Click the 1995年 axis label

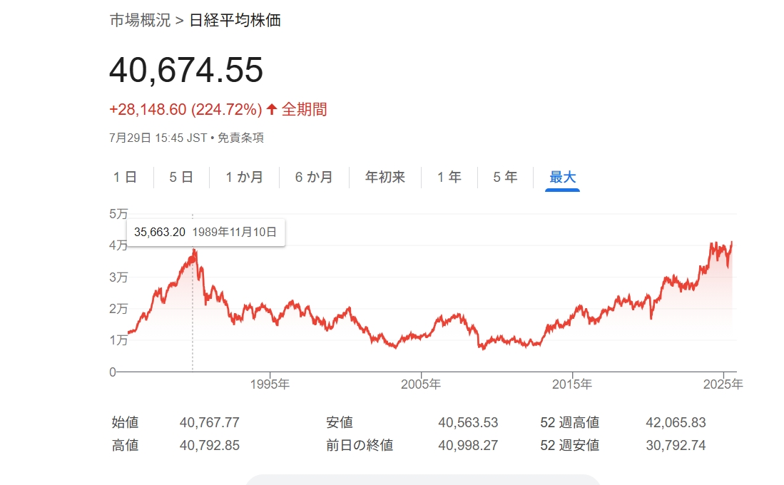tap(270, 384)
